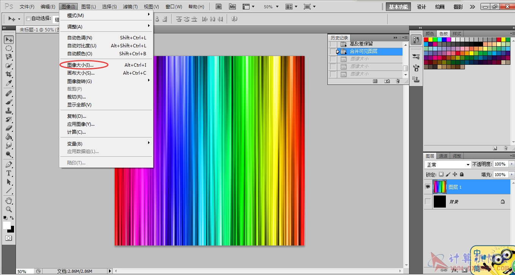Show the 背景 layer visibility box

[x=428, y=202]
